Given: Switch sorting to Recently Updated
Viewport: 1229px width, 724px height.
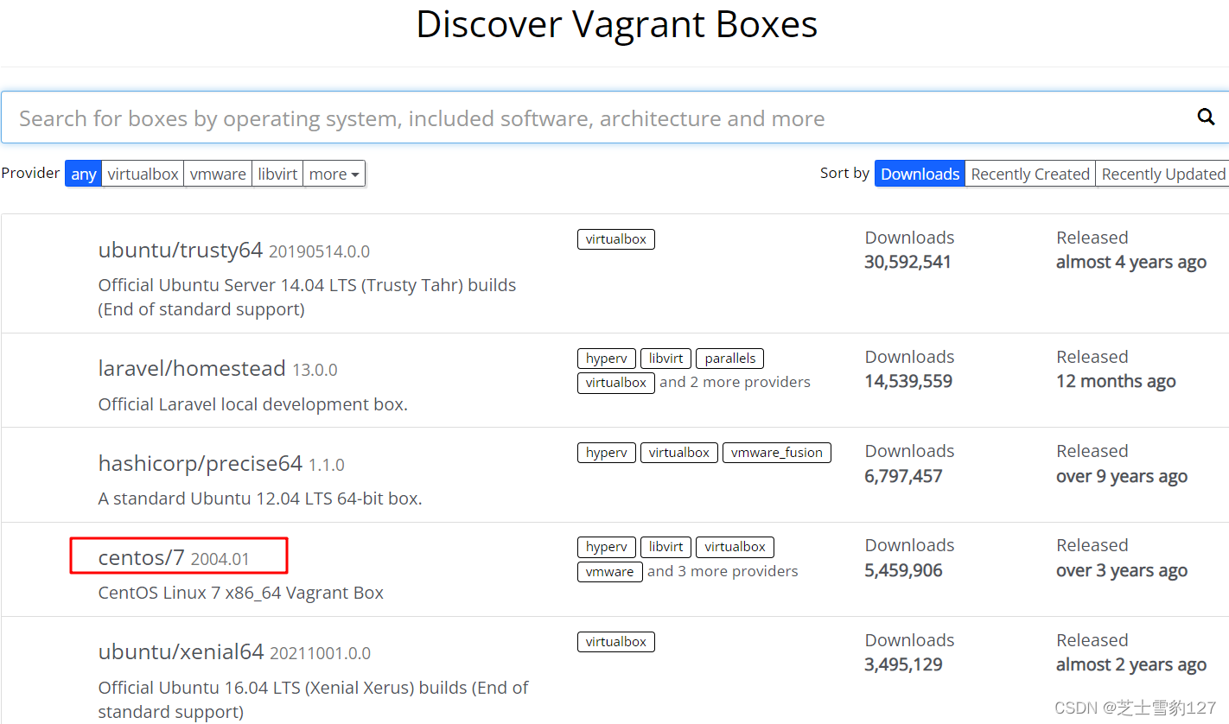Looking at the screenshot, I should (1162, 174).
